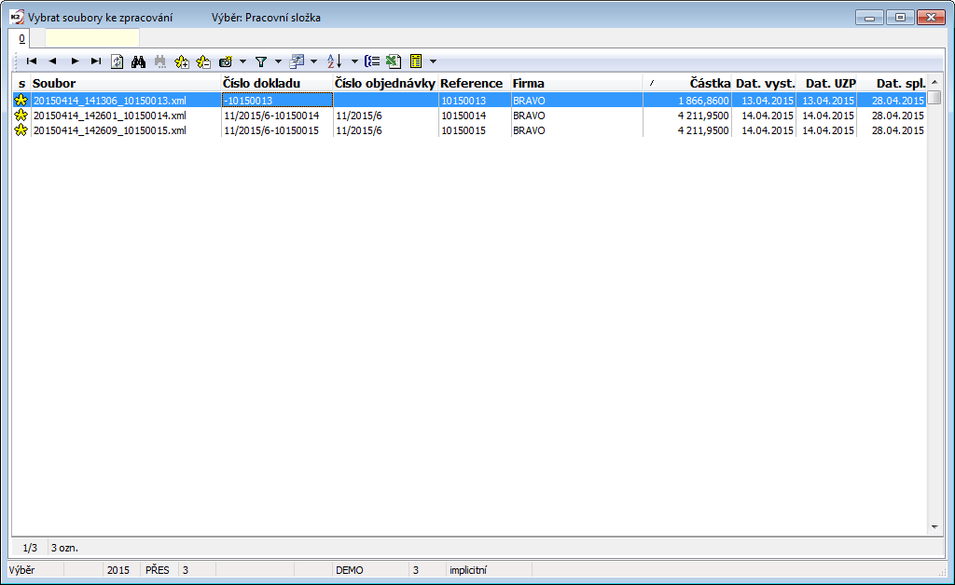This screenshot has width=955, height=585.
Task: Select file 20150414_142609_10150015.xml
Action: [110, 130]
